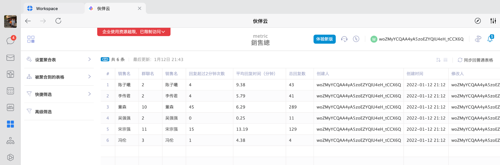Expand 设置聚合表 section
500x165 pixels.
tap(59, 60)
